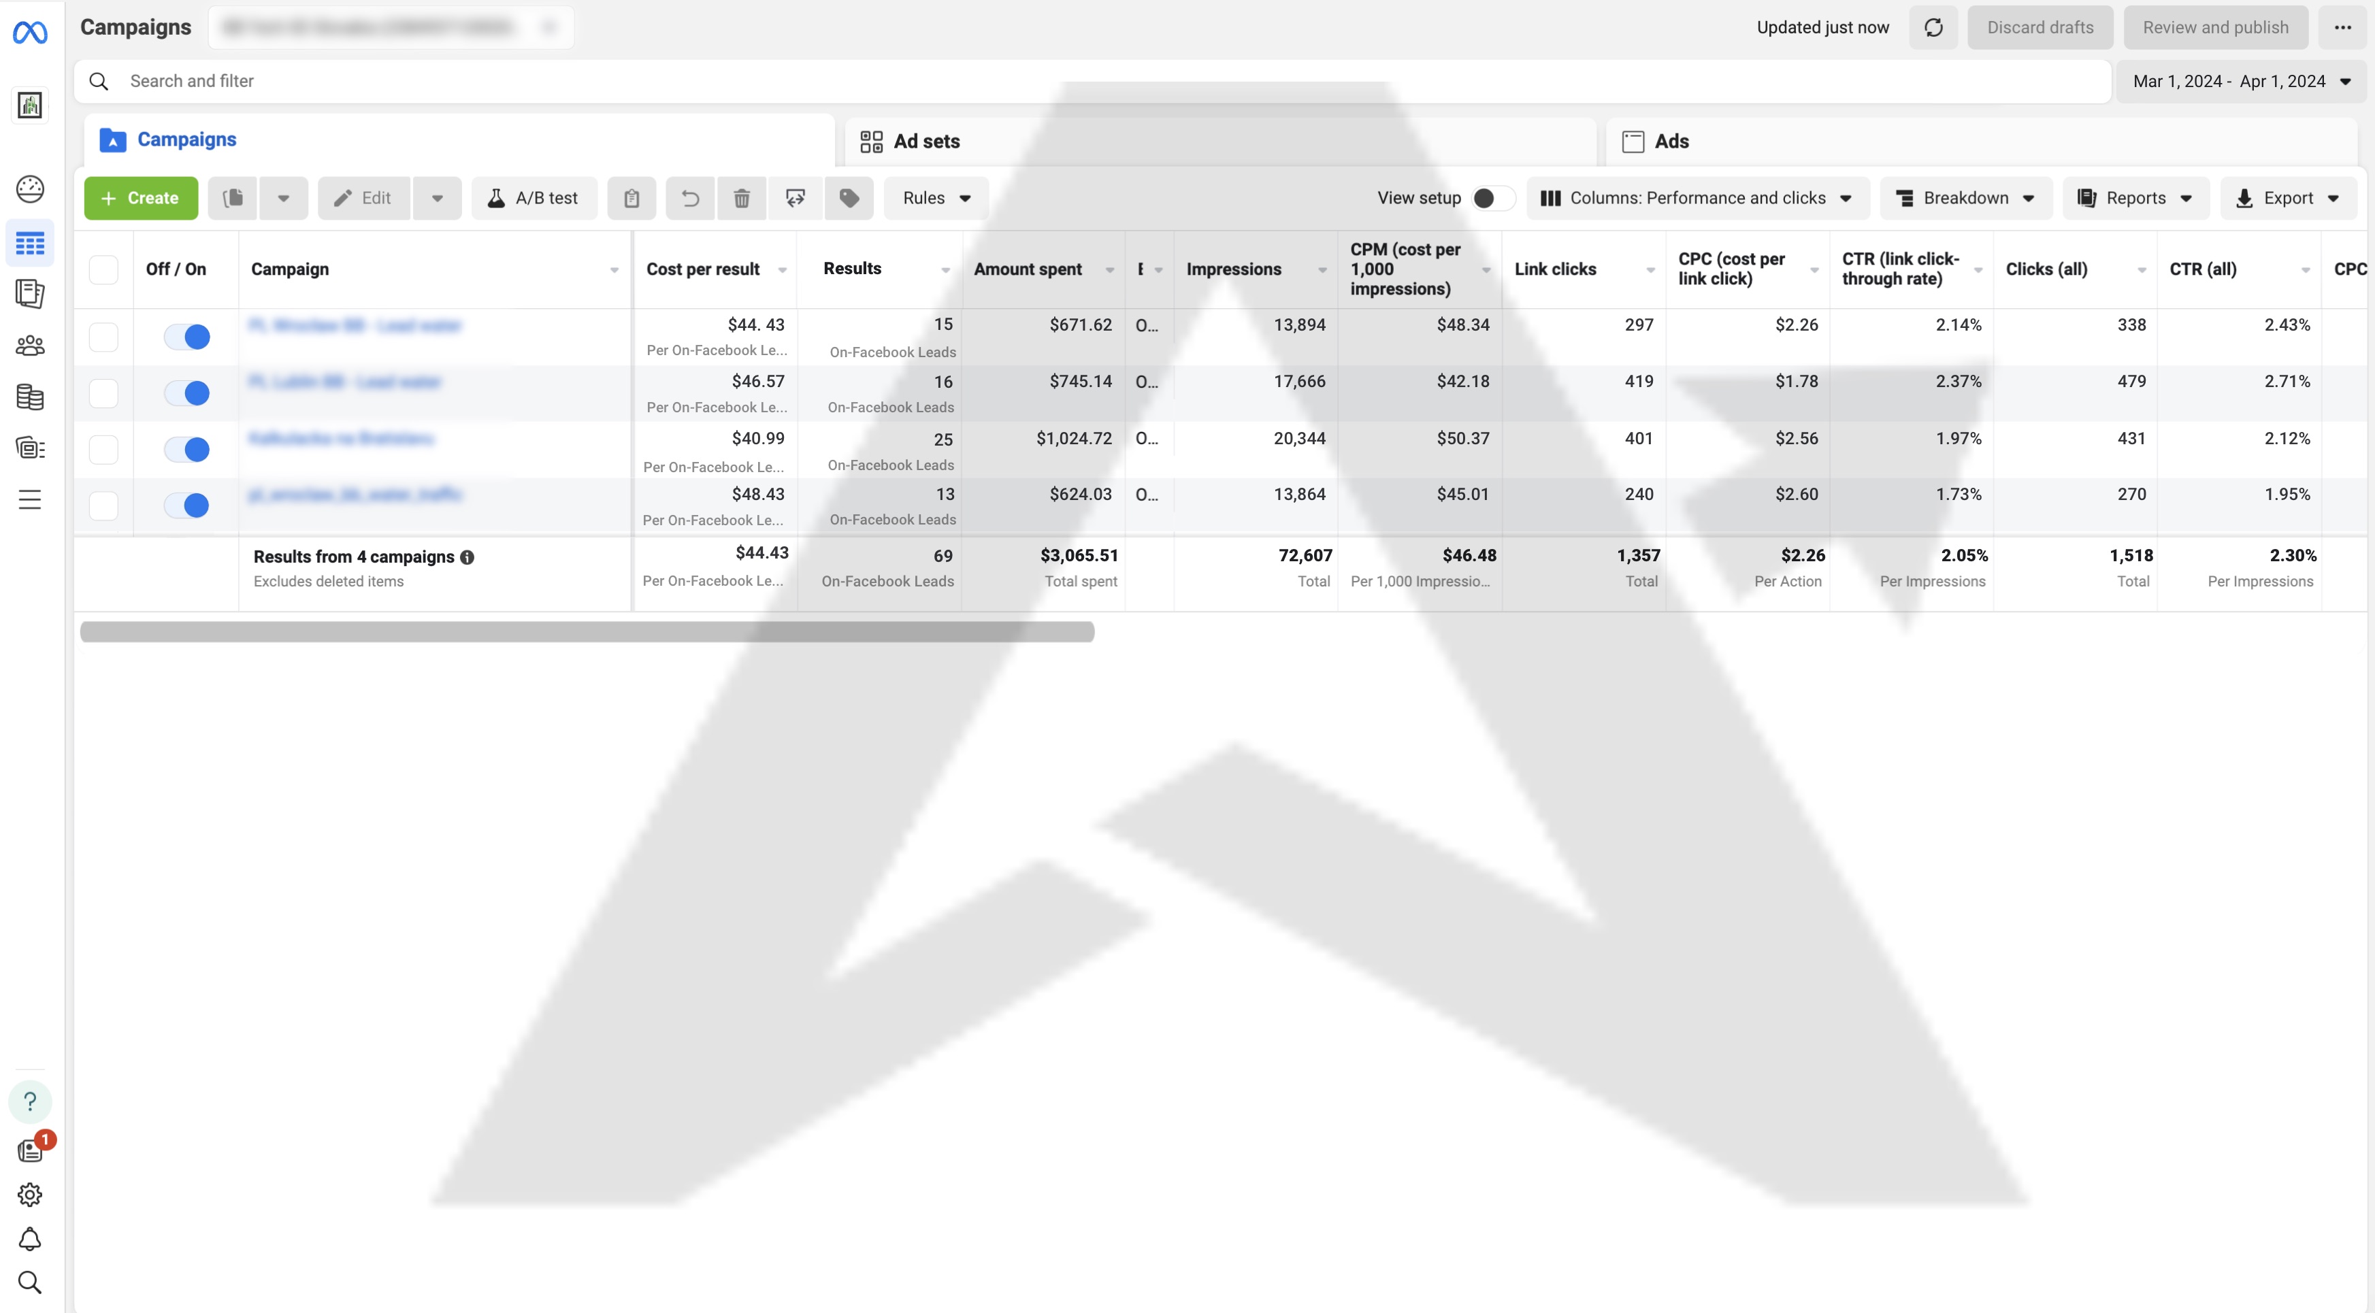Sort by the CTR (all) column header
This screenshot has width=2375, height=1313.
(2203, 269)
